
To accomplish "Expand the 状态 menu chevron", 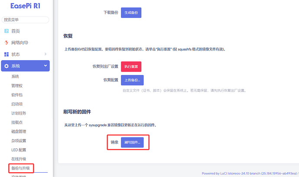I will coord(45,54).
